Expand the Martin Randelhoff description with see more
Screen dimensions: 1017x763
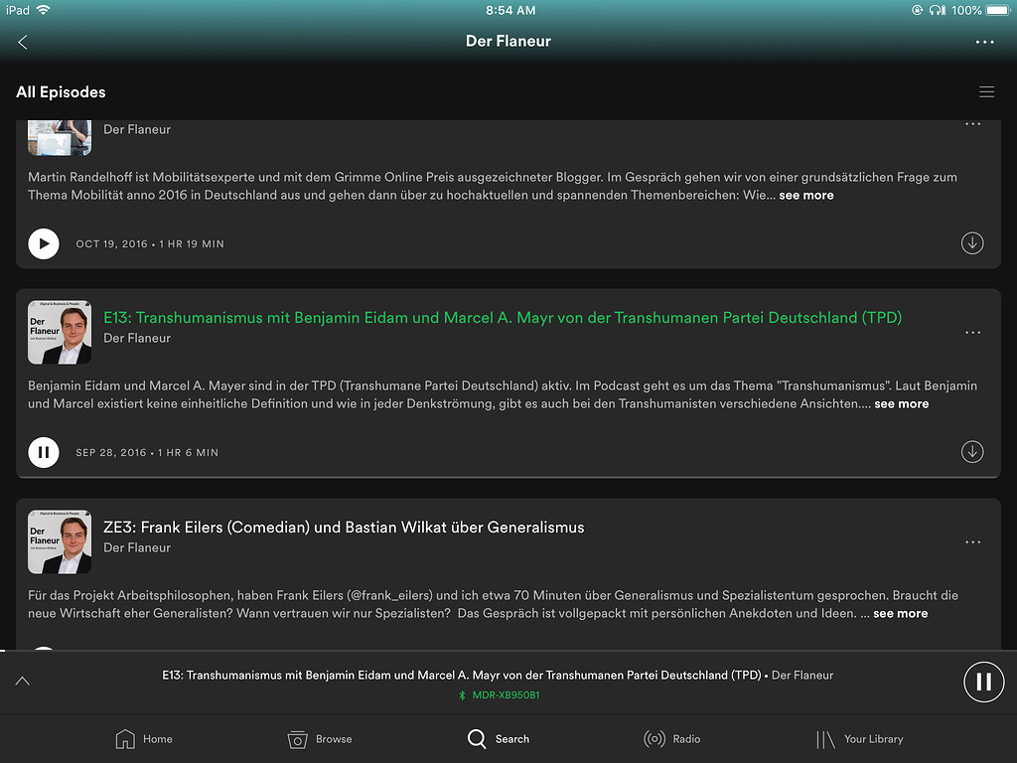click(805, 196)
